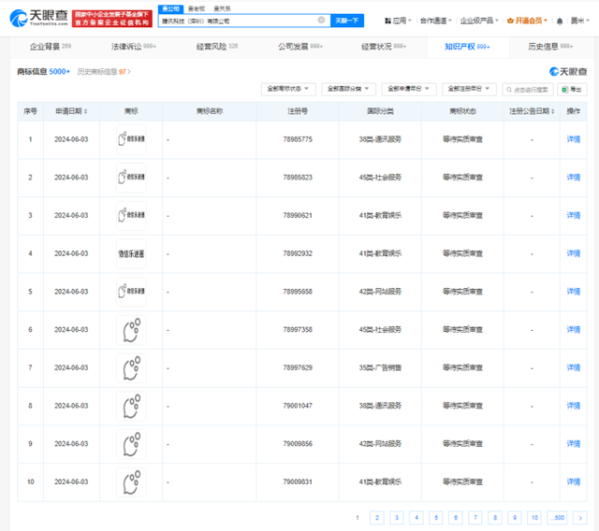Export the trademark list via 导出
The width and height of the screenshot is (599, 531).
click(x=572, y=90)
